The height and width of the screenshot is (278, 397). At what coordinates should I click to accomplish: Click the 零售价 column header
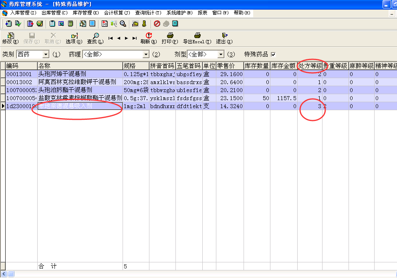230,66
